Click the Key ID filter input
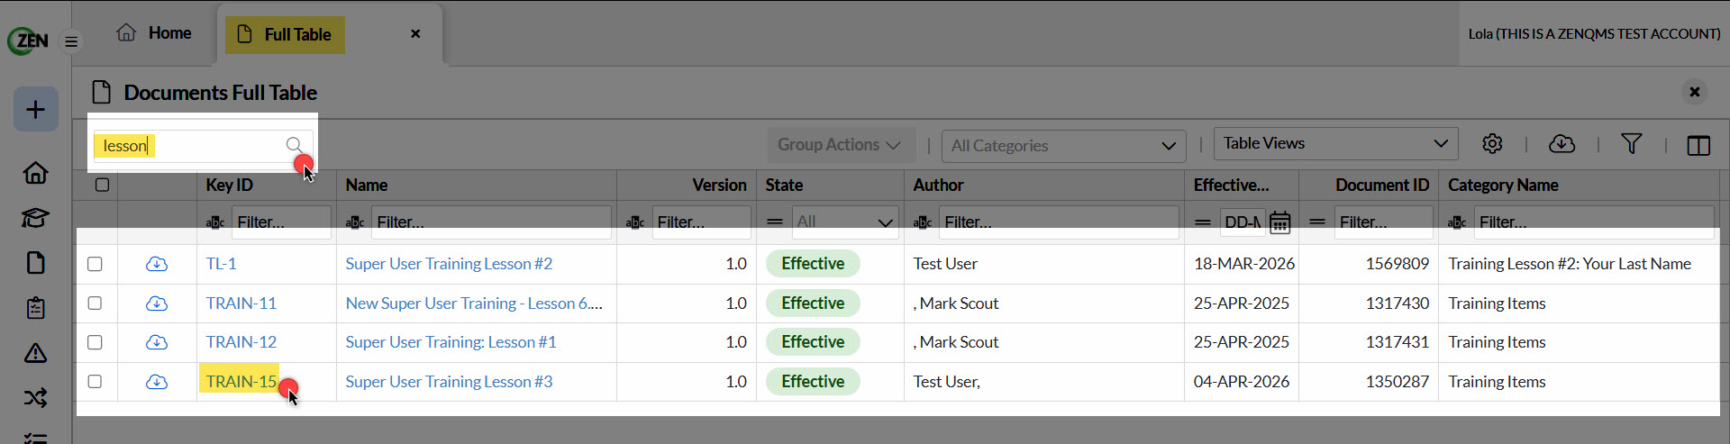1730x444 pixels. (281, 222)
